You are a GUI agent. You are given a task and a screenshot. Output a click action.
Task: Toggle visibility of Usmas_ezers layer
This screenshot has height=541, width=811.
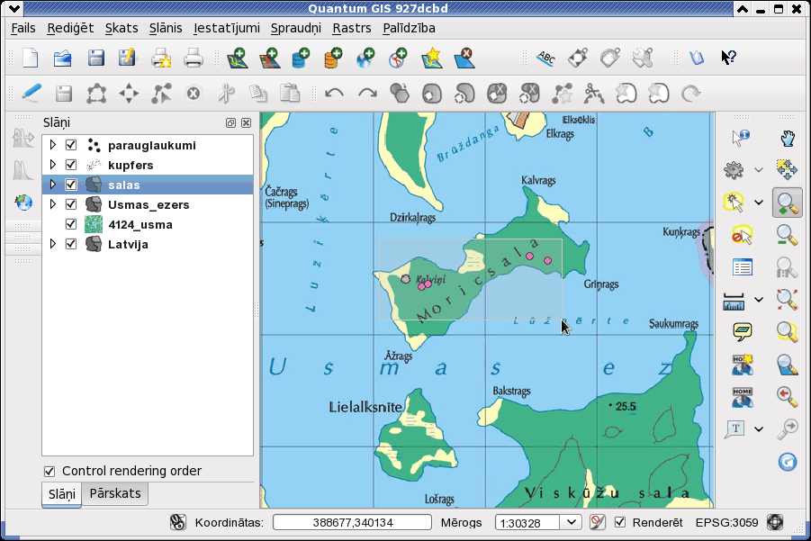(71, 204)
